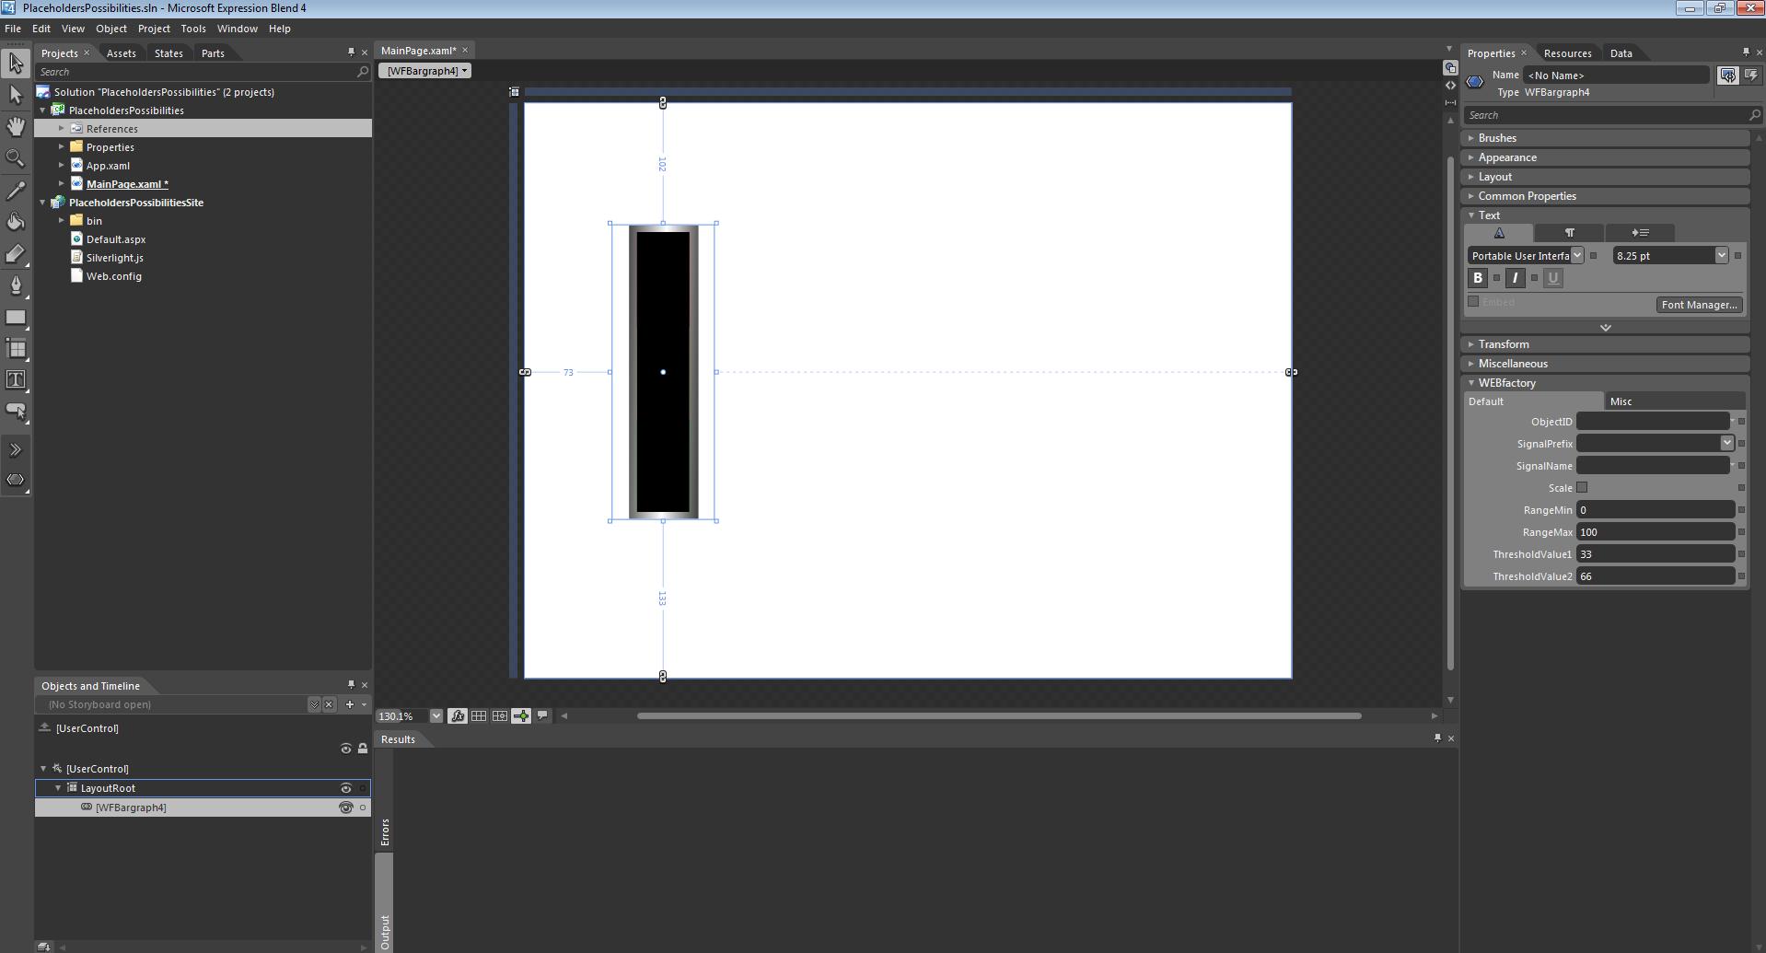Viewport: 1766px width, 953px height.
Task: Expand the bin folder
Action: pyautogui.click(x=62, y=221)
